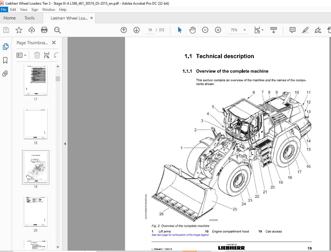Go to previous page arrow
This screenshot has width=331, height=252.
124,30
